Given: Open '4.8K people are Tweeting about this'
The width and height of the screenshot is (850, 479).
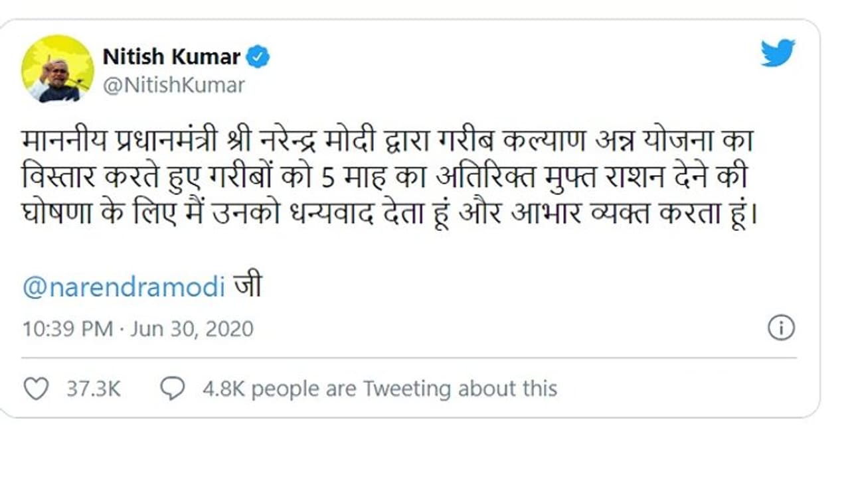Looking at the screenshot, I should [380, 389].
